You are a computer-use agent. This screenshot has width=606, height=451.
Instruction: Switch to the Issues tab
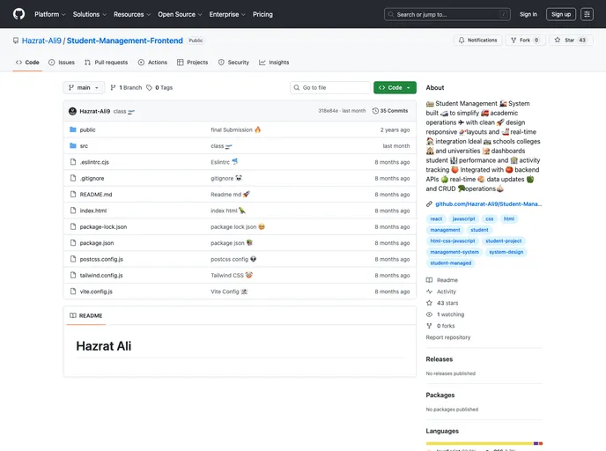(62, 63)
